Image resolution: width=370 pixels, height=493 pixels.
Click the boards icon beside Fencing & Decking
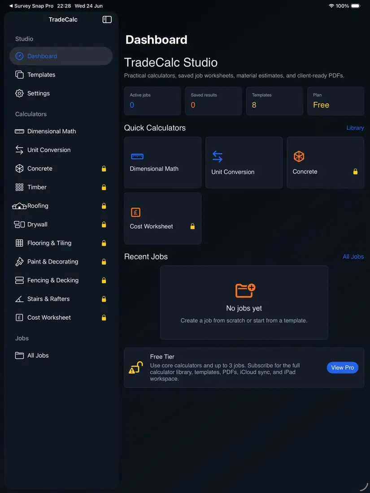(19, 280)
